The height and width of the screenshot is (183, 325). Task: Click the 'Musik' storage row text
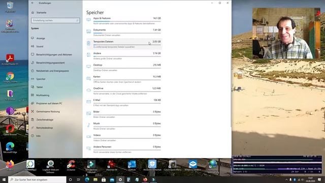coord(96,124)
